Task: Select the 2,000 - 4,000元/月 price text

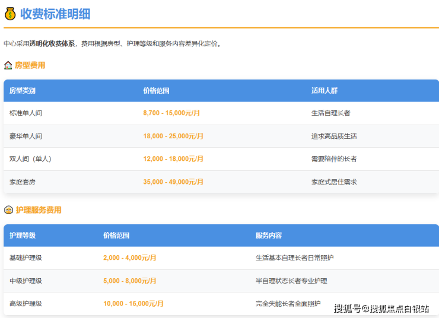Action: tap(129, 257)
